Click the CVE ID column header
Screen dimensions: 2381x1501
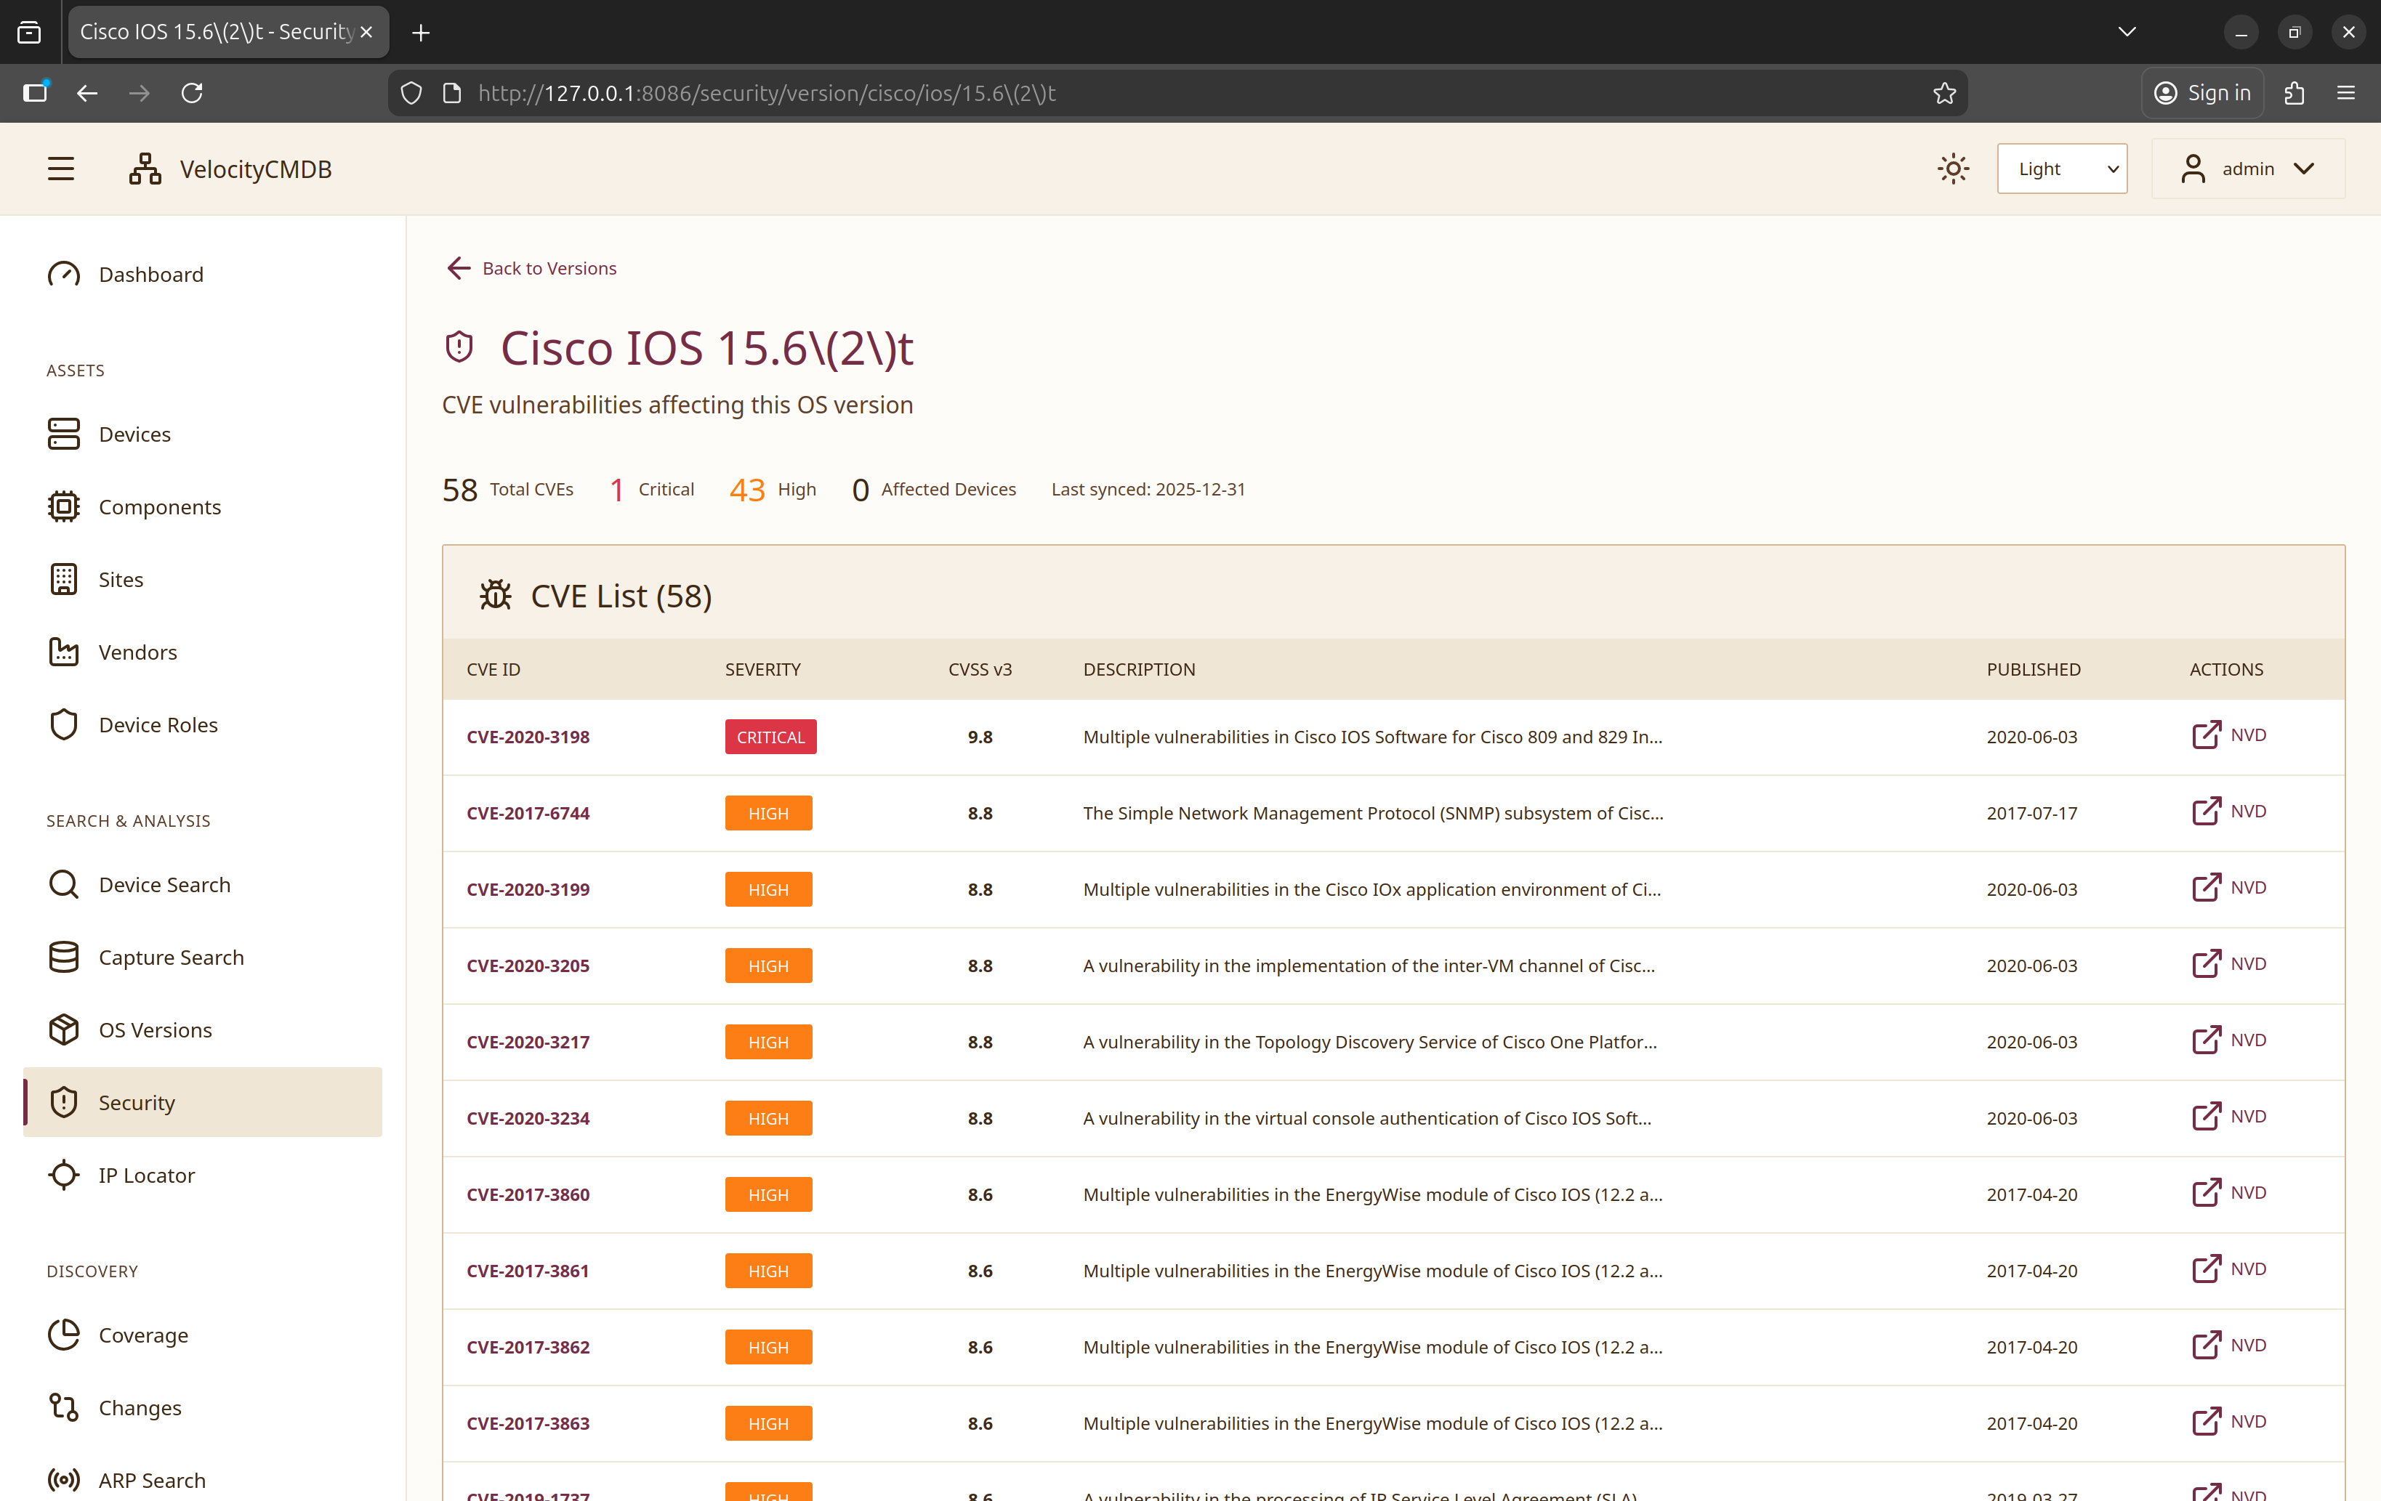(493, 669)
